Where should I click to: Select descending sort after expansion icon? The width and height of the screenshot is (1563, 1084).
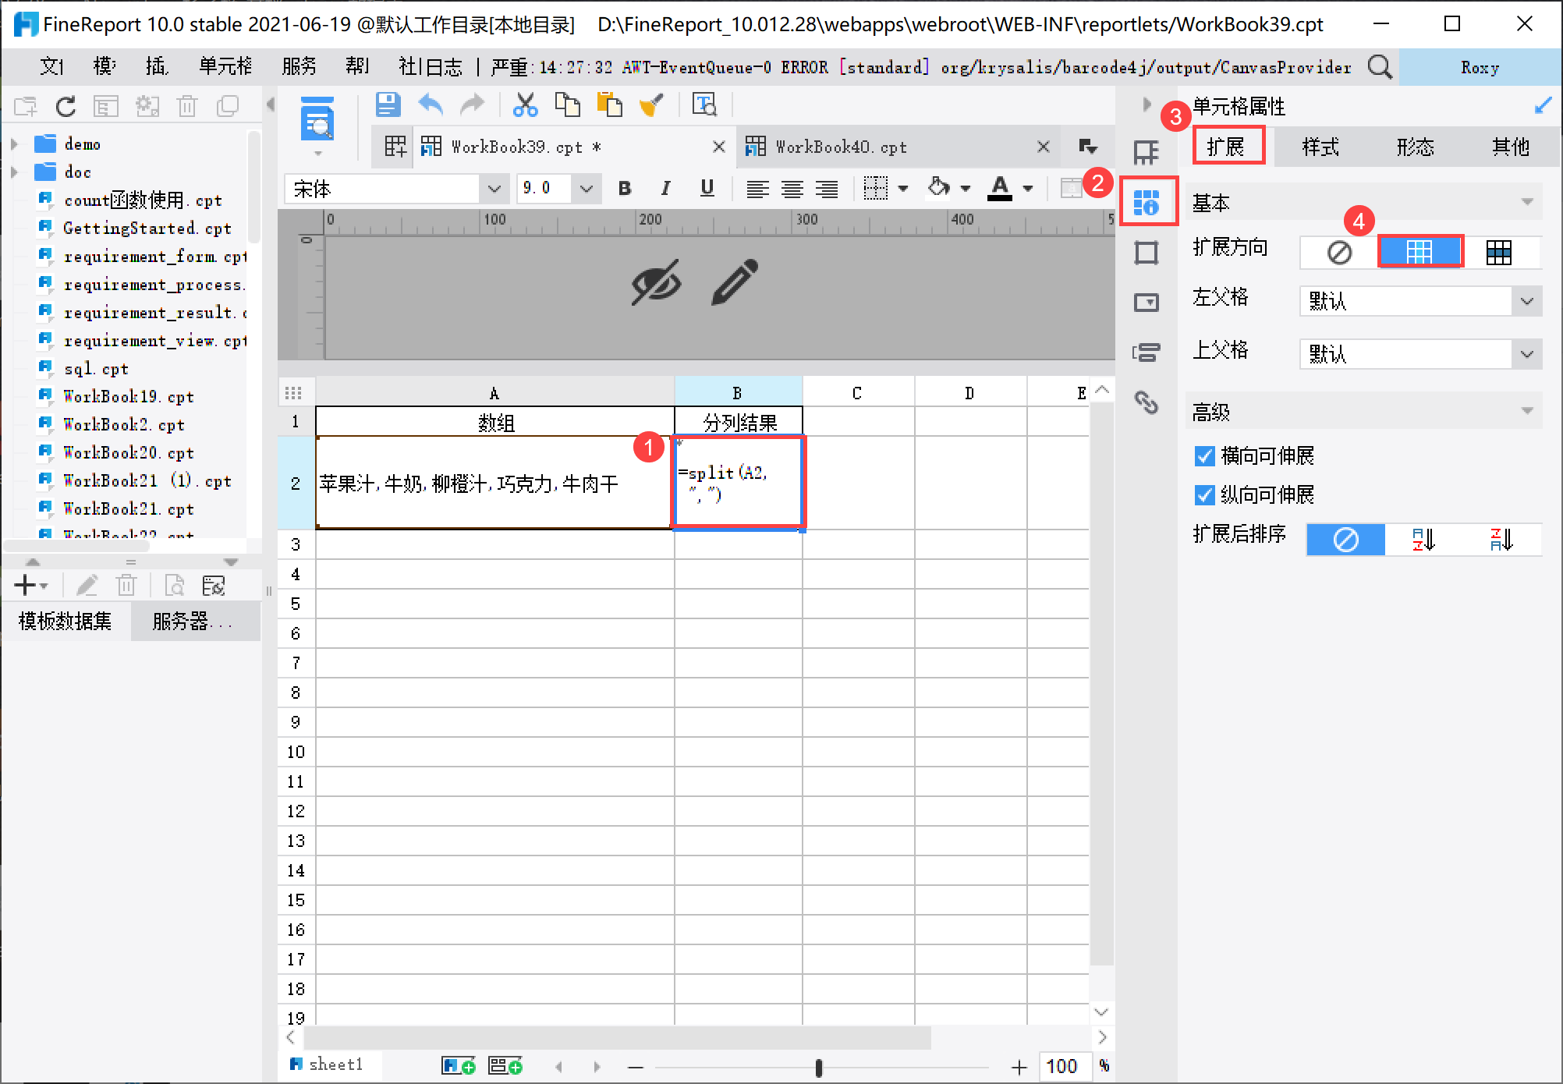(x=1501, y=539)
